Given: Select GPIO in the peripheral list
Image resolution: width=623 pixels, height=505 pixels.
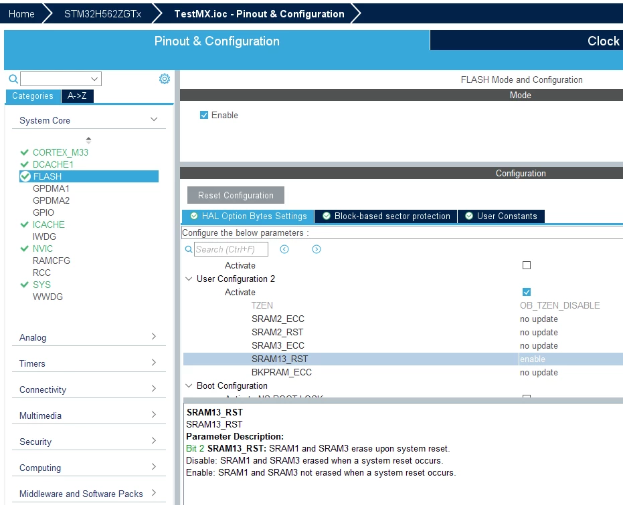Looking at the screenshot, I should 43,212.
